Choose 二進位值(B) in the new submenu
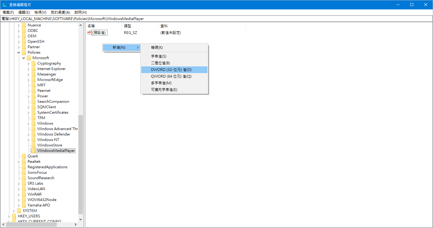This screenshot has height=228, width=433. pos(174,63)
